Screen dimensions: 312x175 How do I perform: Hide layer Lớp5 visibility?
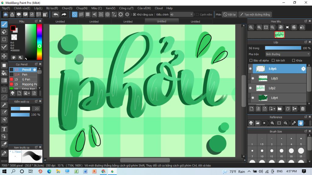tap(253, 78)
